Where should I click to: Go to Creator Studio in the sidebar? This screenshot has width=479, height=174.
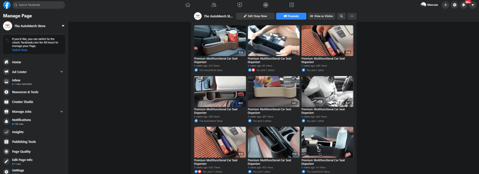[x=22, y=102]
